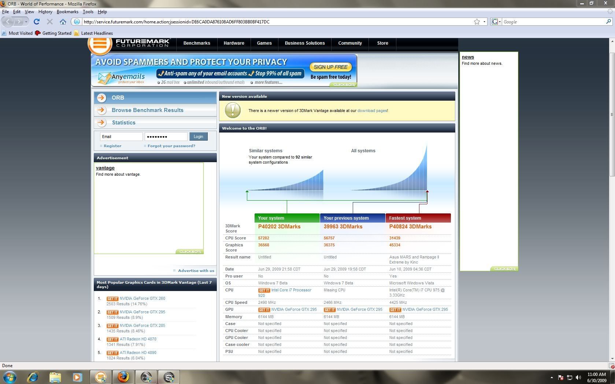Viewport: 615px width, 384px height.
Task: Launch Internet Explorer from the taskbar
Action: [33, 377]
